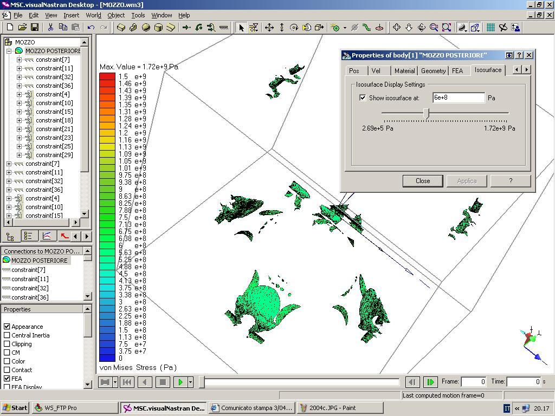Expand the constraint[23] tree node
The image size is (555, 416).
pyautogui.click(x=19, y=138)
